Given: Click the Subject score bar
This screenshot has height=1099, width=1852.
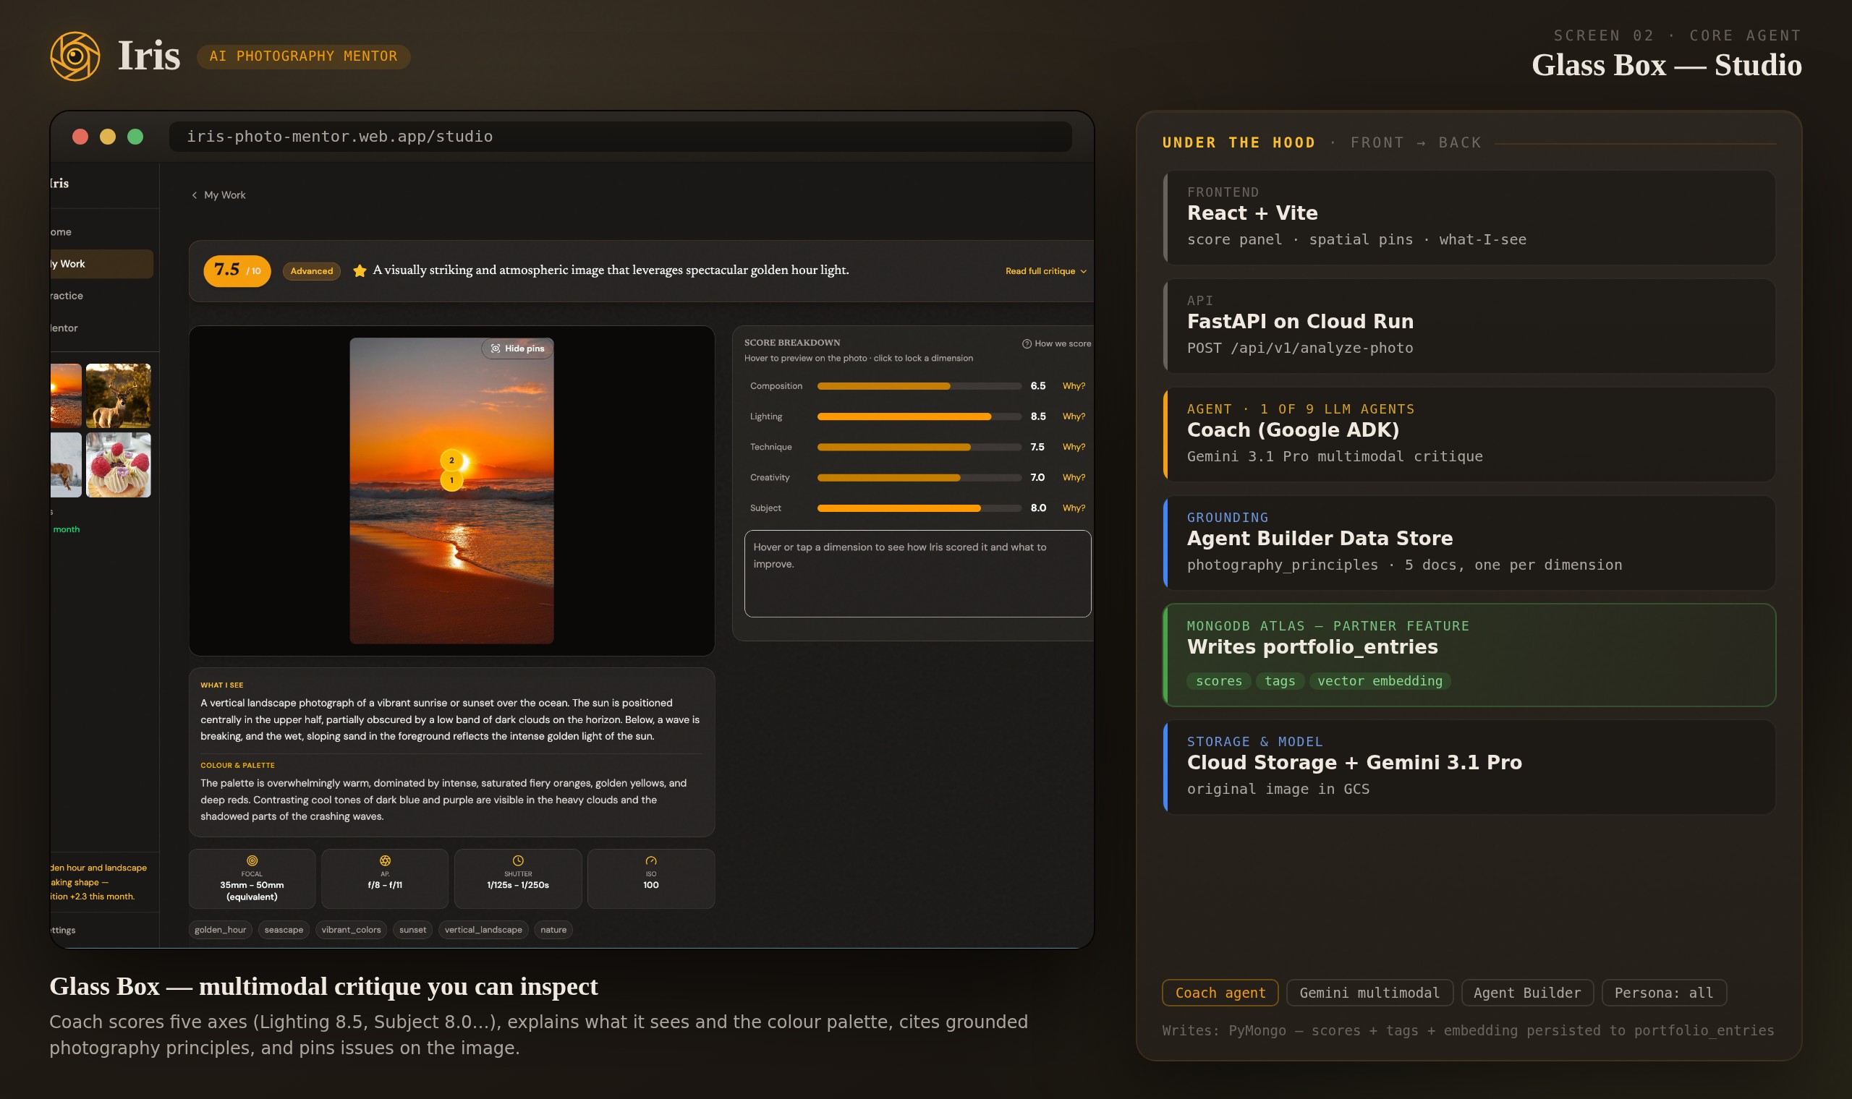Looking at the screenshot, I should [919, 508].
